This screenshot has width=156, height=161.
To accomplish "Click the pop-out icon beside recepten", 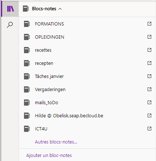I will coord(149,63).
